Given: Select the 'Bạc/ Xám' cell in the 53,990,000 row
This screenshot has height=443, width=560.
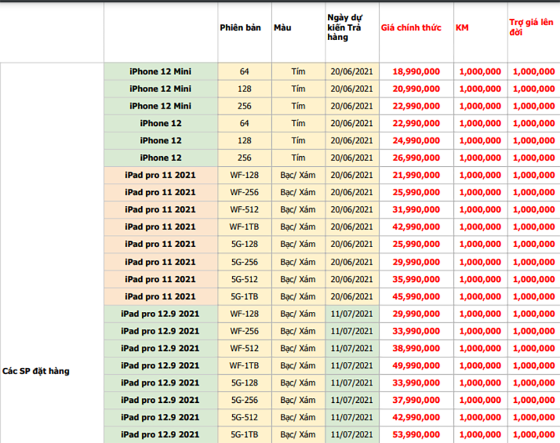Looking at the screenshot, I should [298, 434].
